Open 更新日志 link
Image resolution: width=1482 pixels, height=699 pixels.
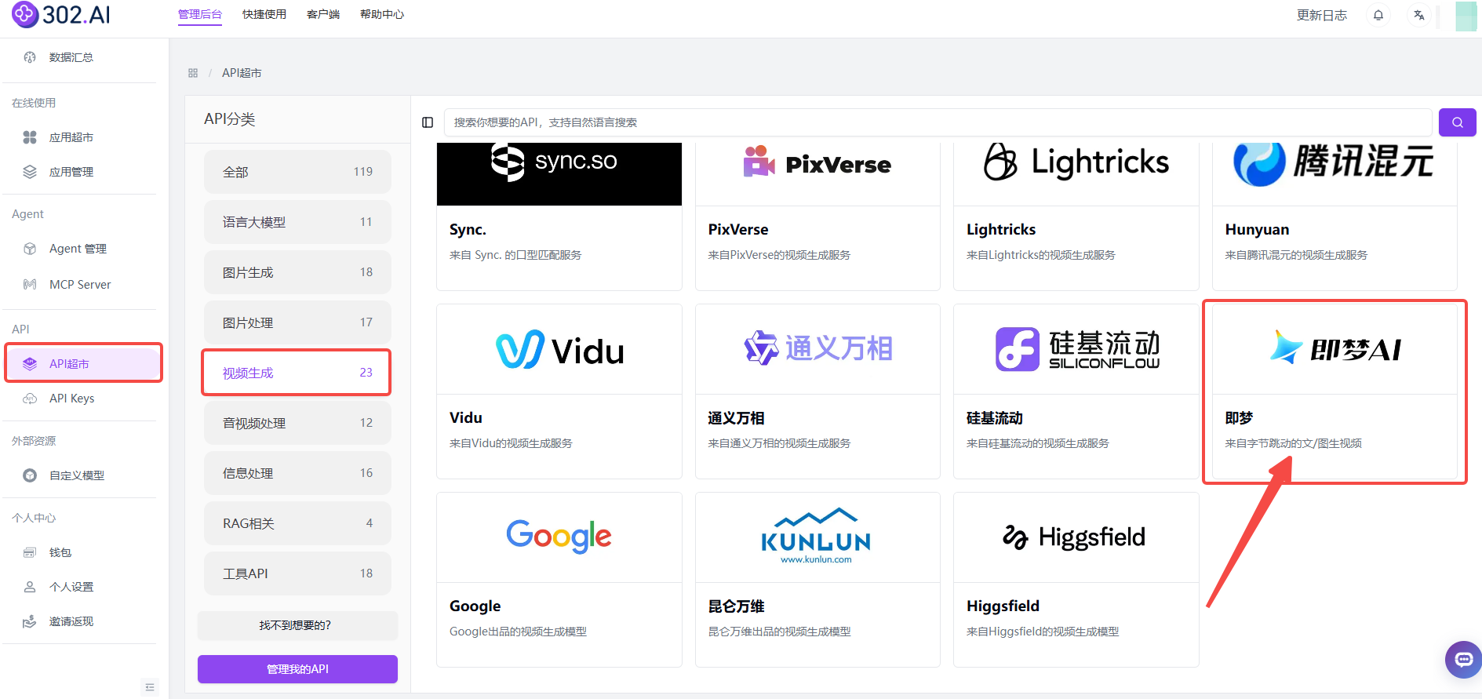[x=1321, y=15]
